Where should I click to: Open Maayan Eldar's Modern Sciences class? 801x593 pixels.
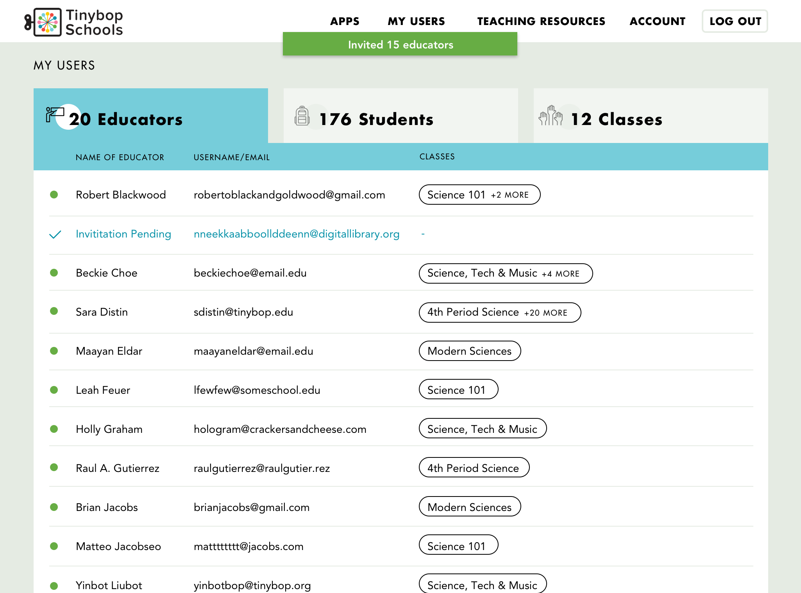(470, 351)
